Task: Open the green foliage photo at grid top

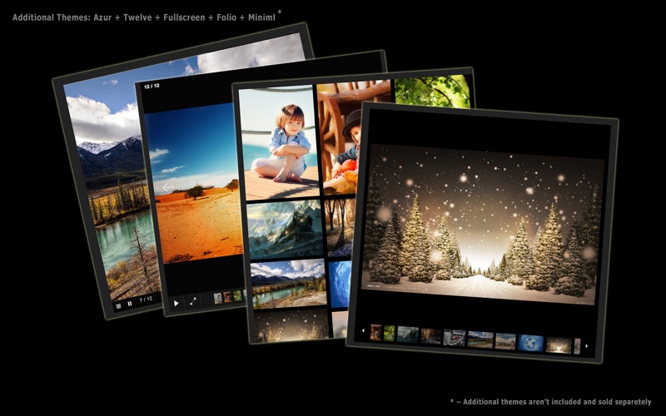Action: click(432, 92)
